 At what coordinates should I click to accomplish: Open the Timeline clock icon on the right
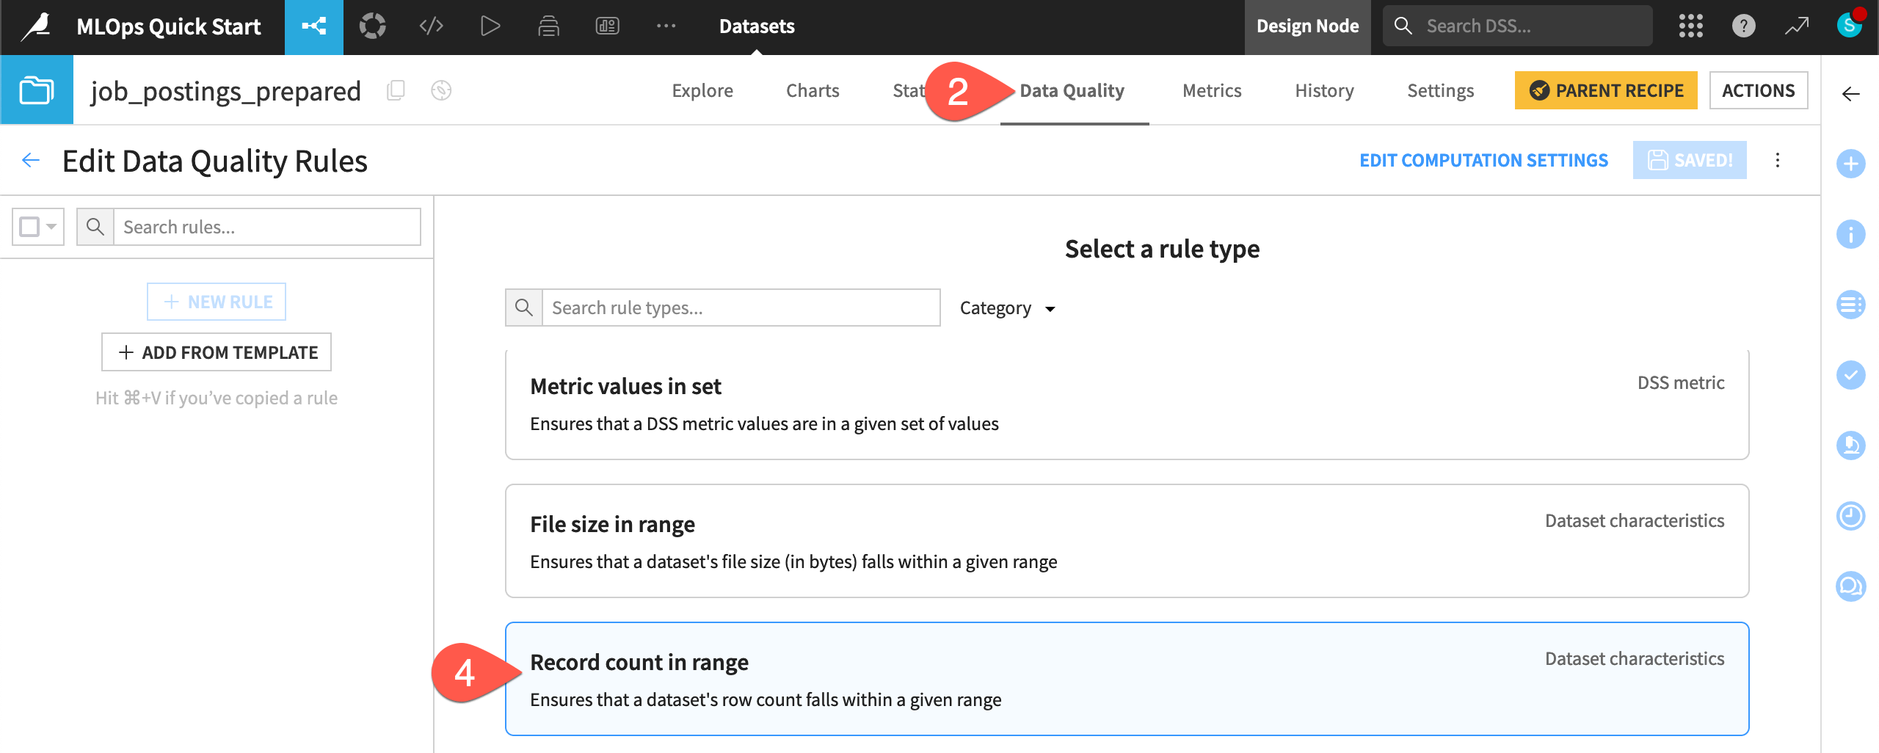click(1851, 516)
